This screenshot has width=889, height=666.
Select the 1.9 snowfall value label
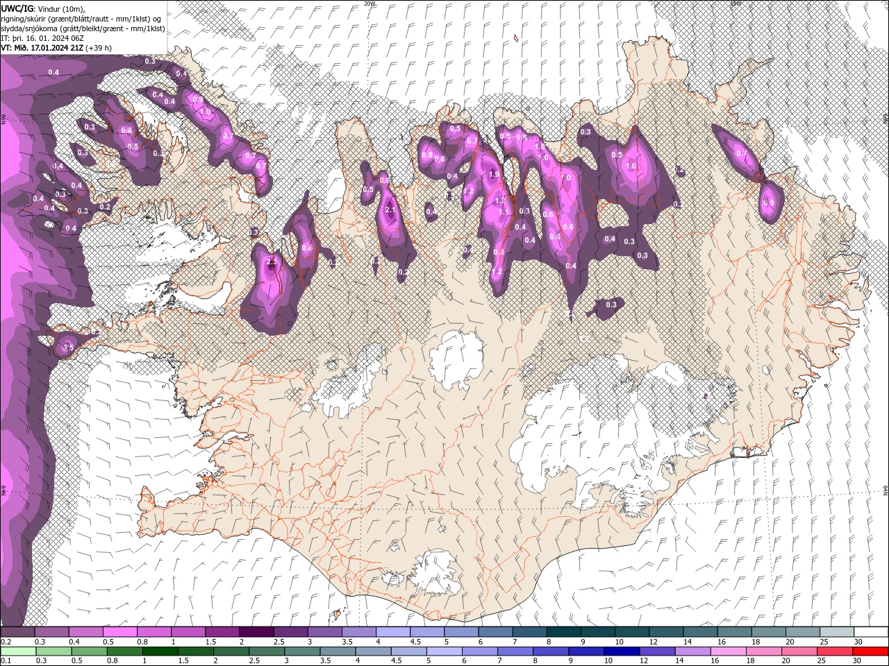[495, 174]
